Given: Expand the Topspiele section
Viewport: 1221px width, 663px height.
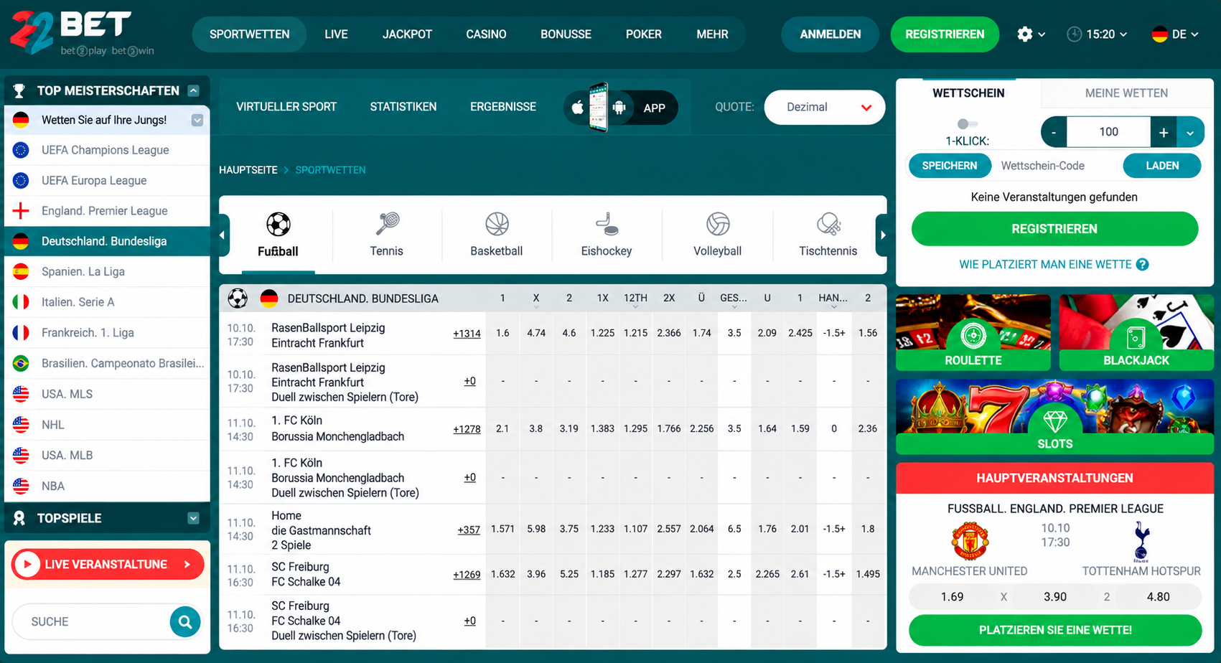Looking at the screenshot, I should click(193, 518).
